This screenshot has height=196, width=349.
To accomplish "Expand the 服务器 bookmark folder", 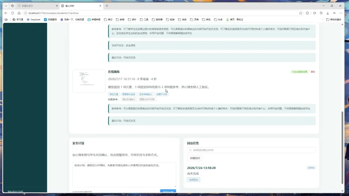I will point(157,20).
